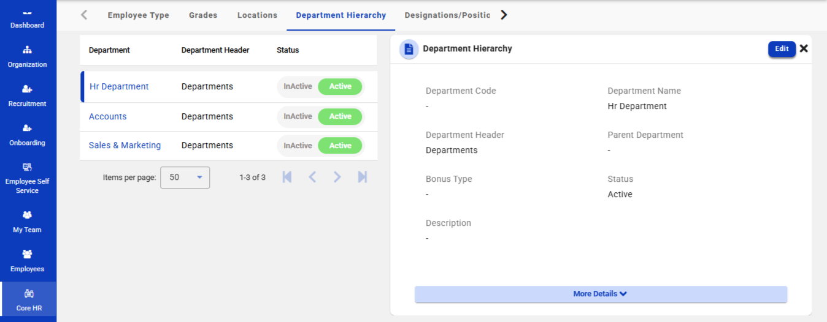Open the Organization sidebar icon
The width and height of the screenshot is (827, 322).
tap(27, 50)
